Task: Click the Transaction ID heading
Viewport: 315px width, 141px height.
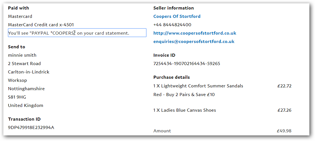Action: (x=24, y=119)
